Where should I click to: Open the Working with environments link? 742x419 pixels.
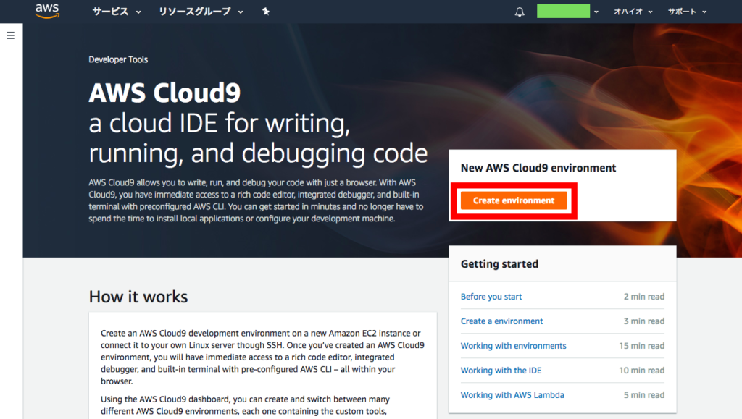tap(514, 346)
